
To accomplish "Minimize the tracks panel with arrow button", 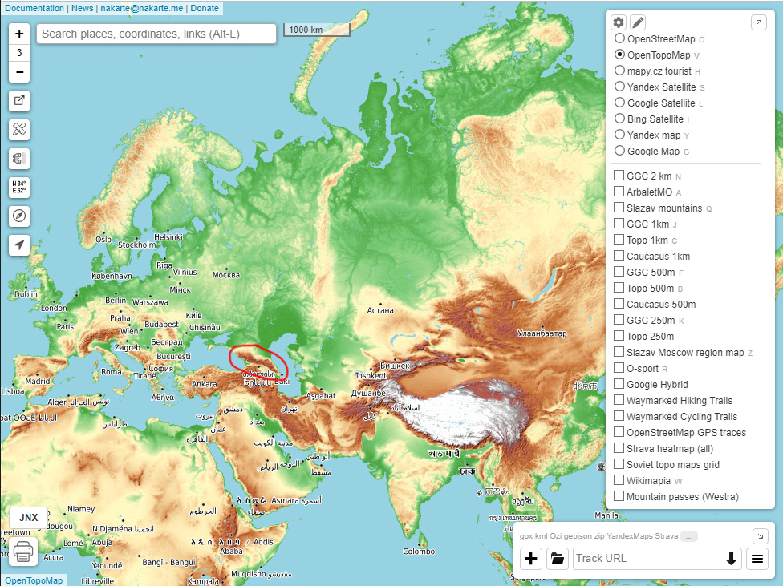I will pyautogui.click(x=759, y=535).
